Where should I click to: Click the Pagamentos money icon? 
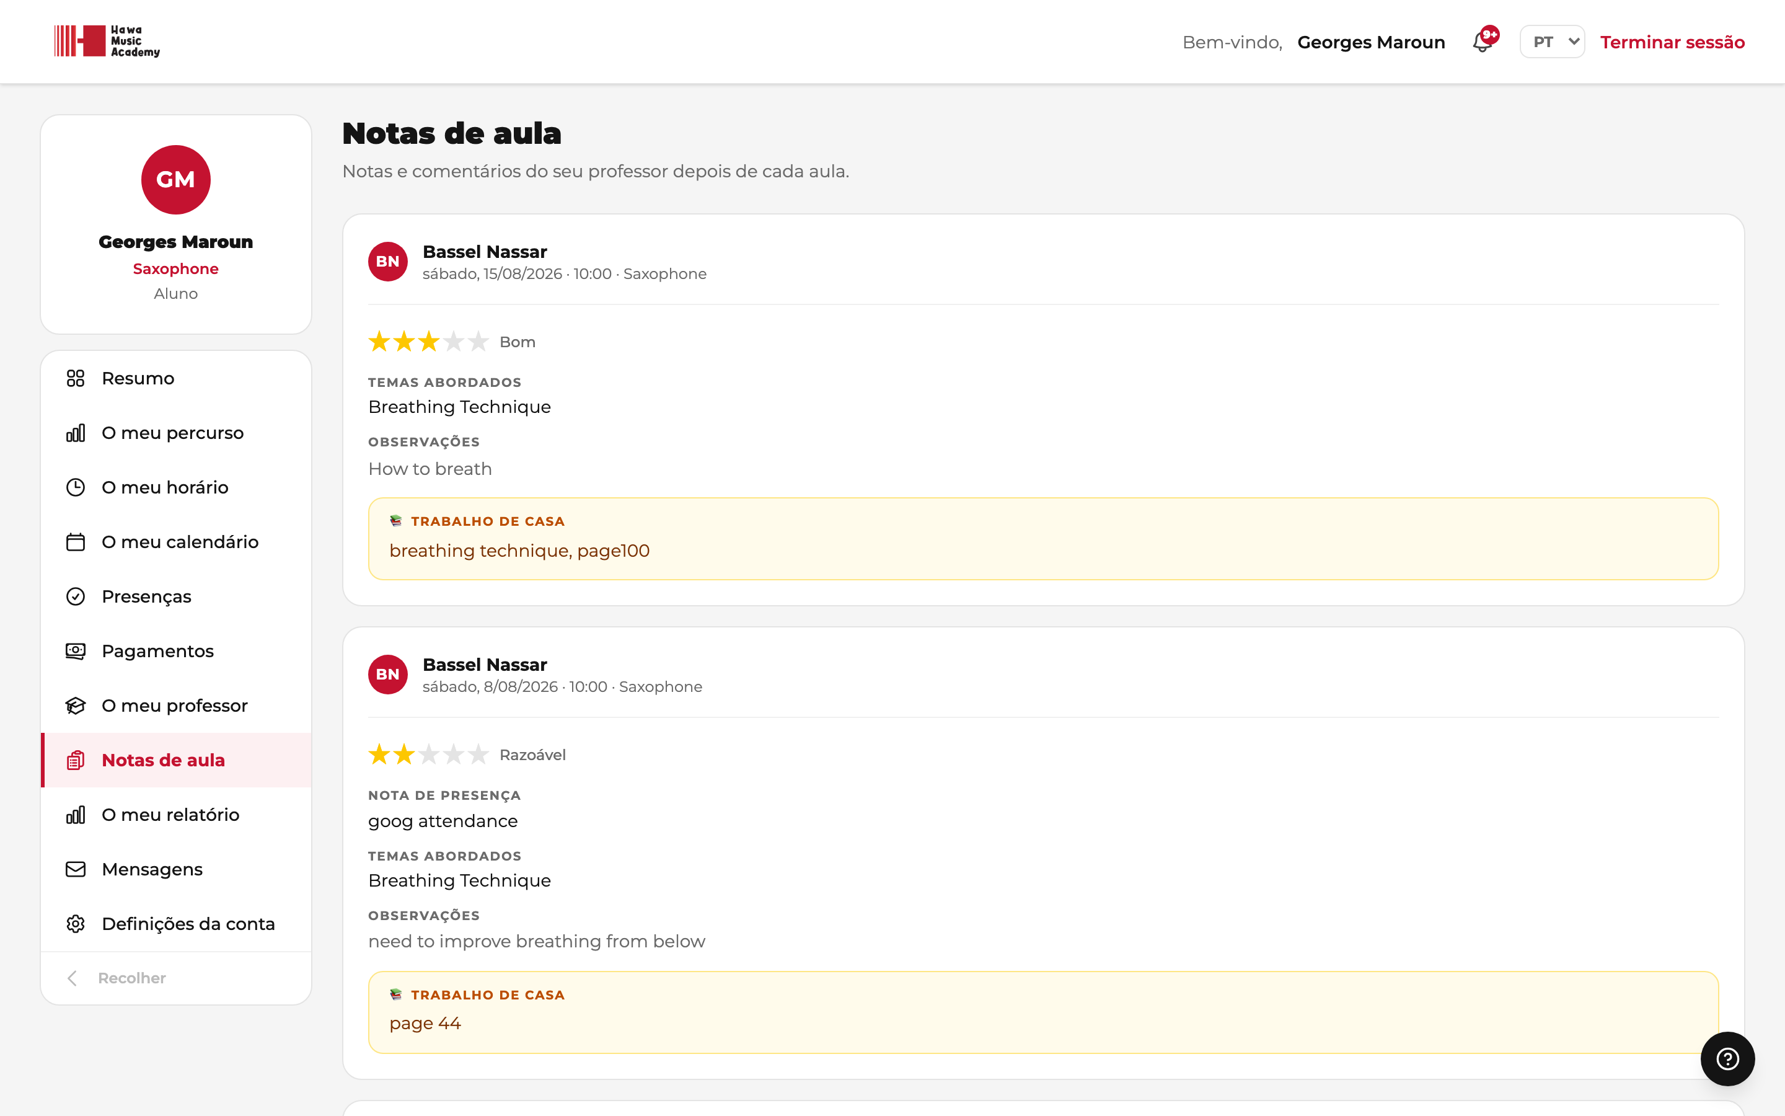tap(75, 651)
